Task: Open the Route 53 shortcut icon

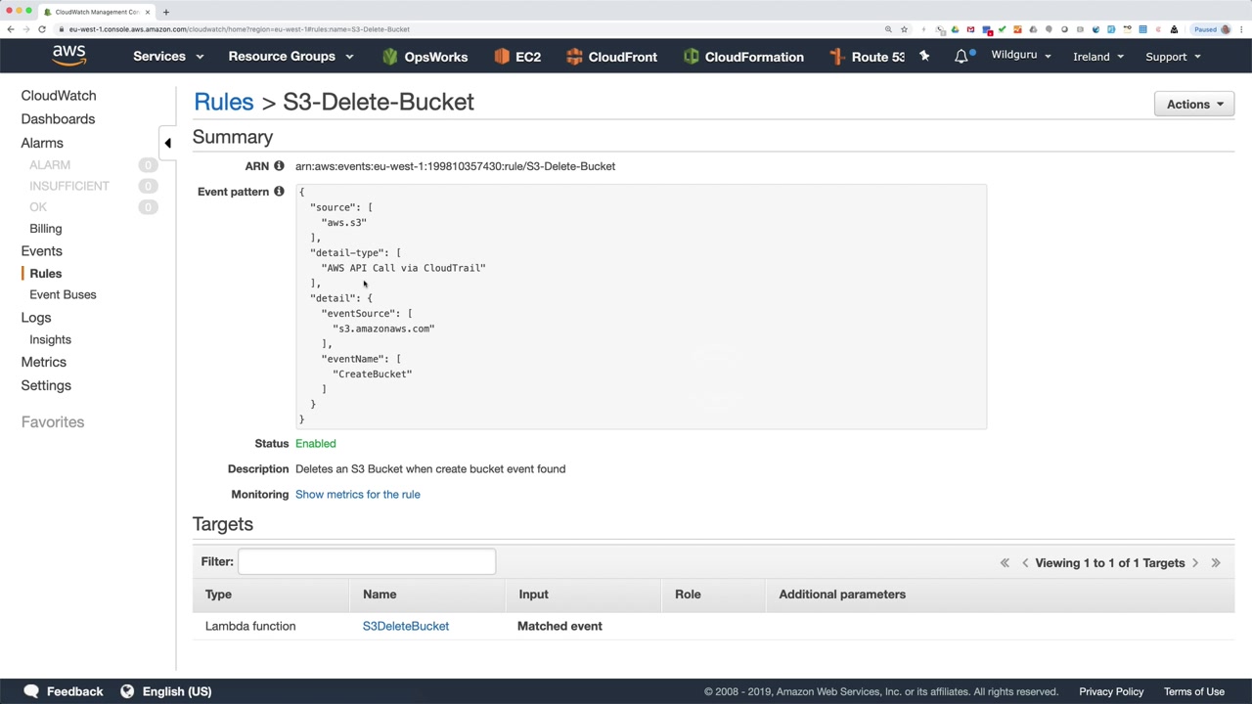Action: [x=837, y=57]
